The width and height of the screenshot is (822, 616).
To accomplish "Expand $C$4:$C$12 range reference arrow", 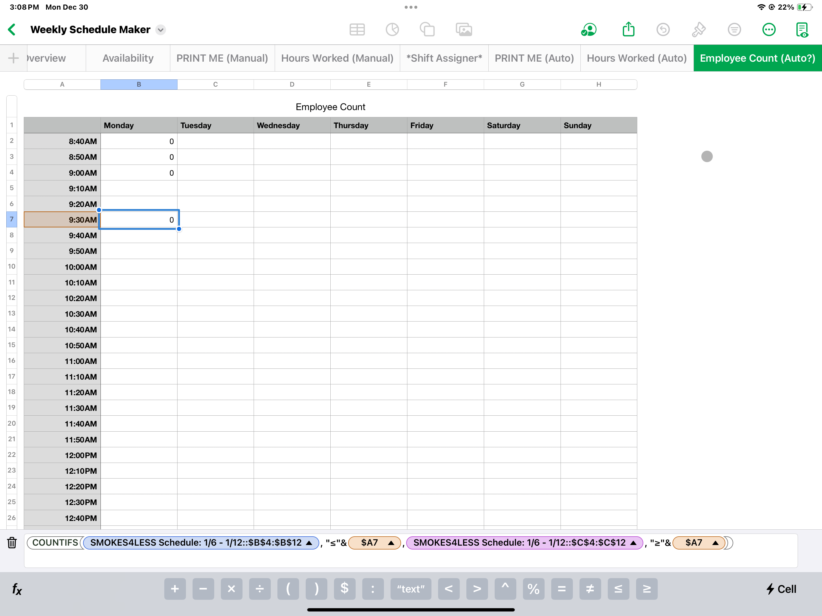I will point(634,543).
